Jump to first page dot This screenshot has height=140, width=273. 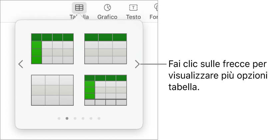[59, 118]
